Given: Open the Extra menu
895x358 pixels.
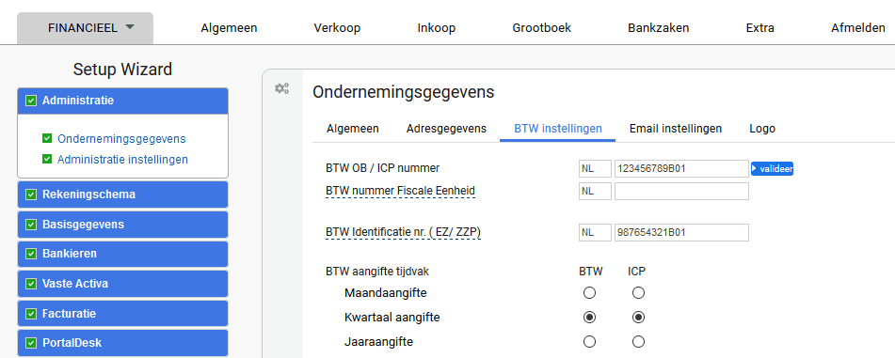Looking at the screenshot, I should 759,28.
